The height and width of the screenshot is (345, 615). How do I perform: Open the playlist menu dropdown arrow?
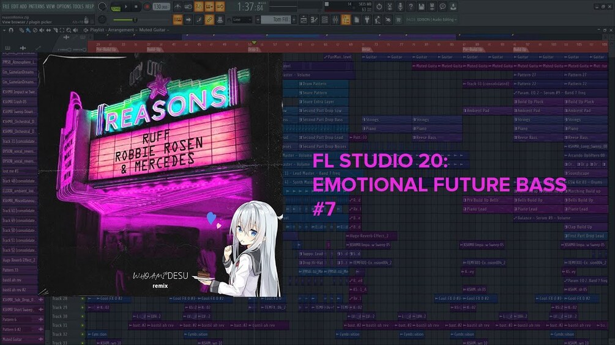click(x=4, y=30)
